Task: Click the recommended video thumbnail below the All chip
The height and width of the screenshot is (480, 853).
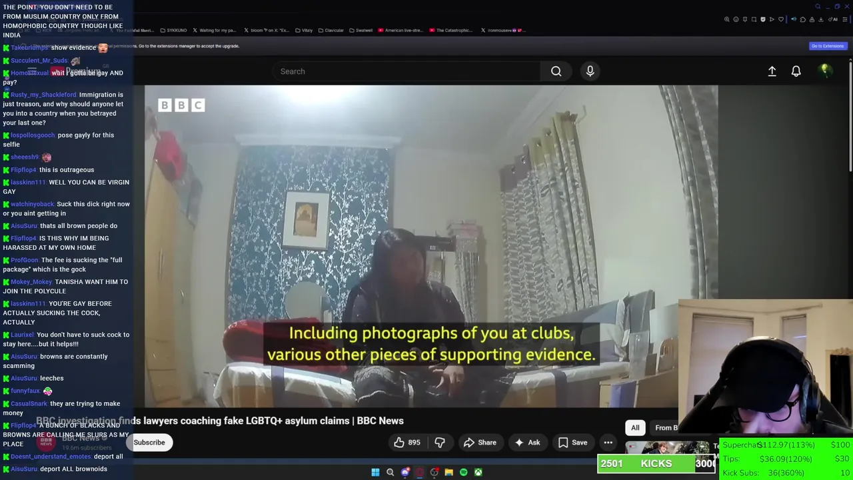Action: coord(666,447)
